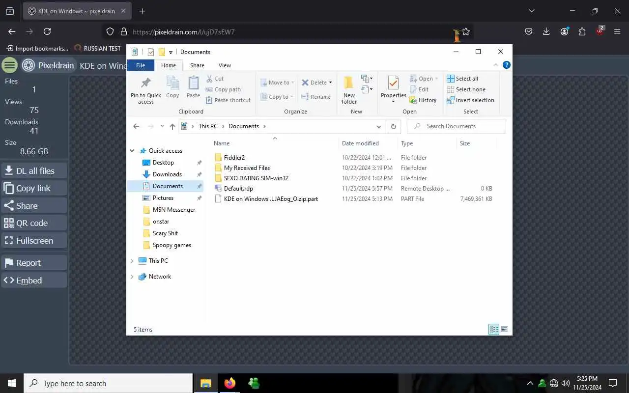The height and width of the screenshot is (393, 629).
Task: Click History in the Open group
Action: 423,100
